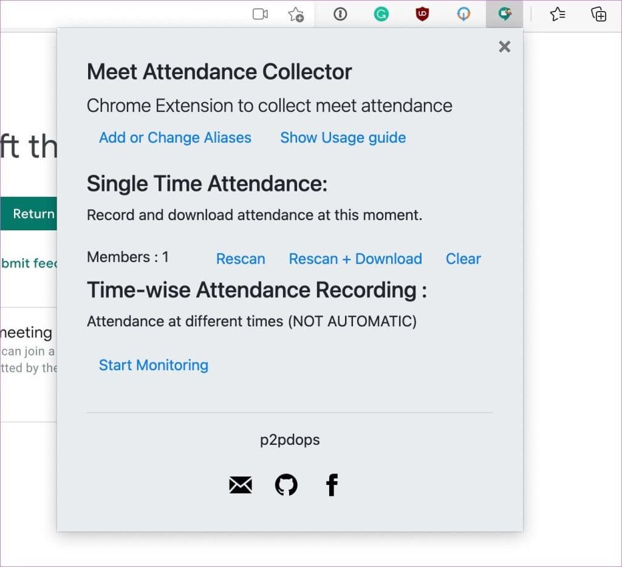Screen dimensions: 622x567
Task: Open Add or Change Aliases
Action: [175, 138]
